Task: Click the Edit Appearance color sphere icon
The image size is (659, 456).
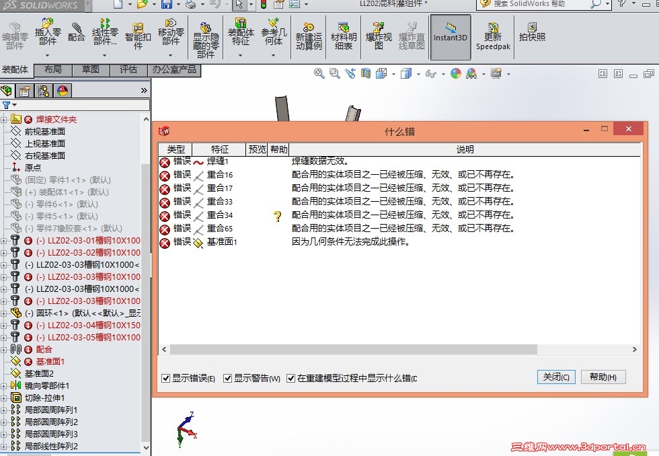Action: click(456, 73)
